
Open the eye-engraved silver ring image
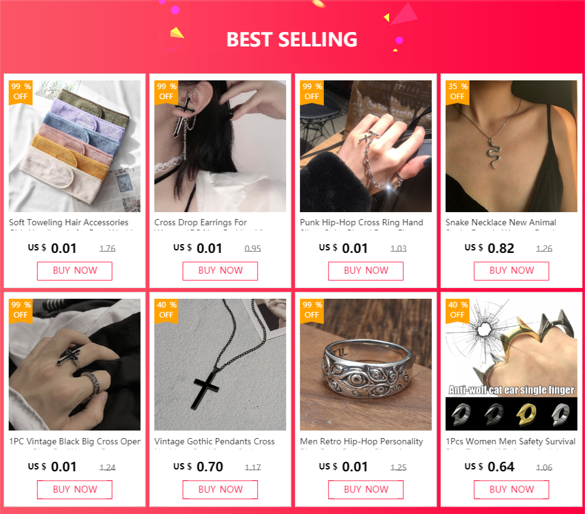coord(365,365)
